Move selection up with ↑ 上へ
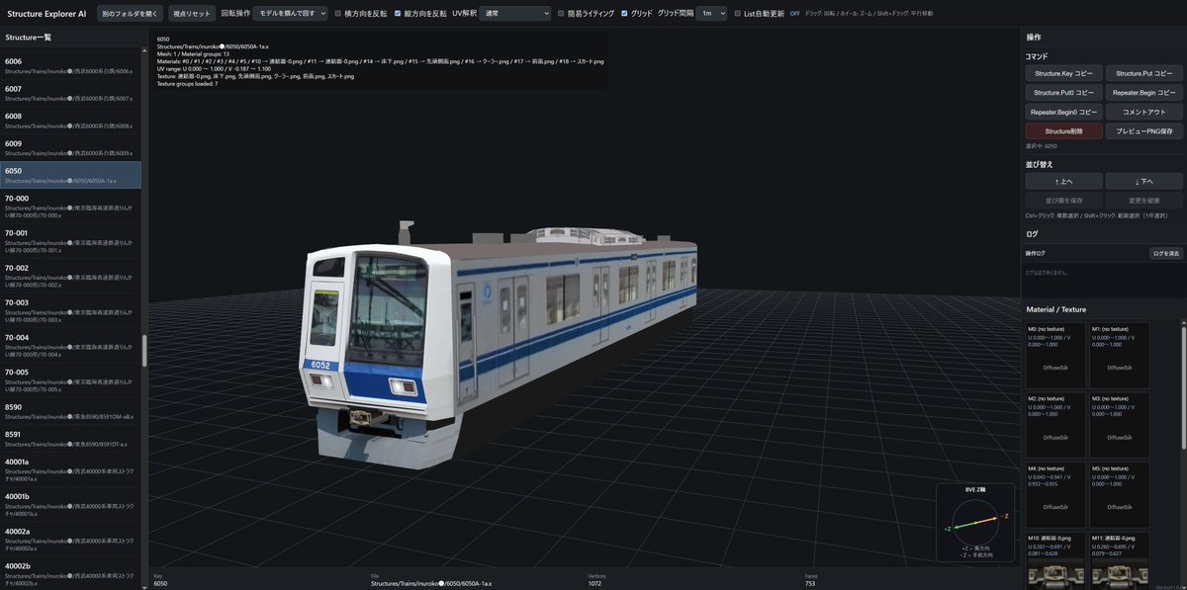The width and height of the screenshot is (1187, 590). click(x=1063, y=181)
